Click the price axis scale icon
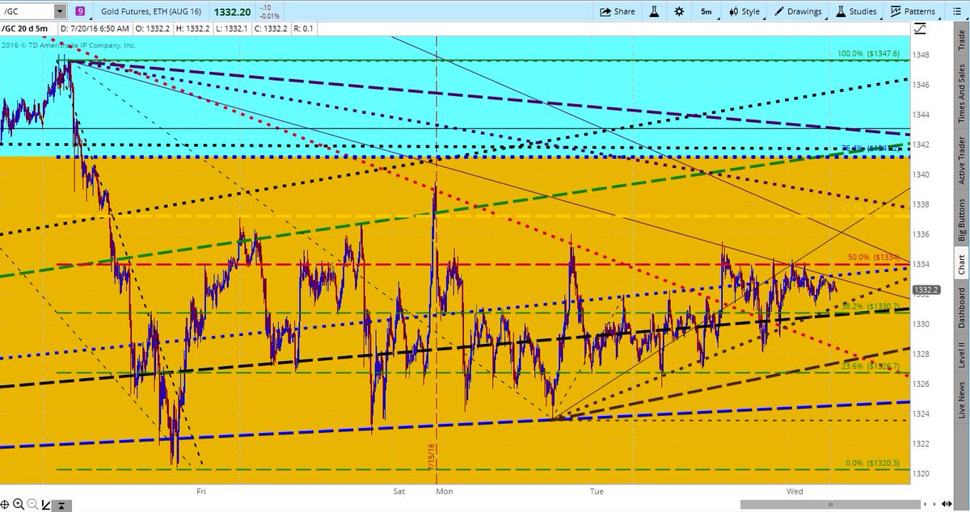The width and height of the screenshot is (970, 512). point(920,29)
